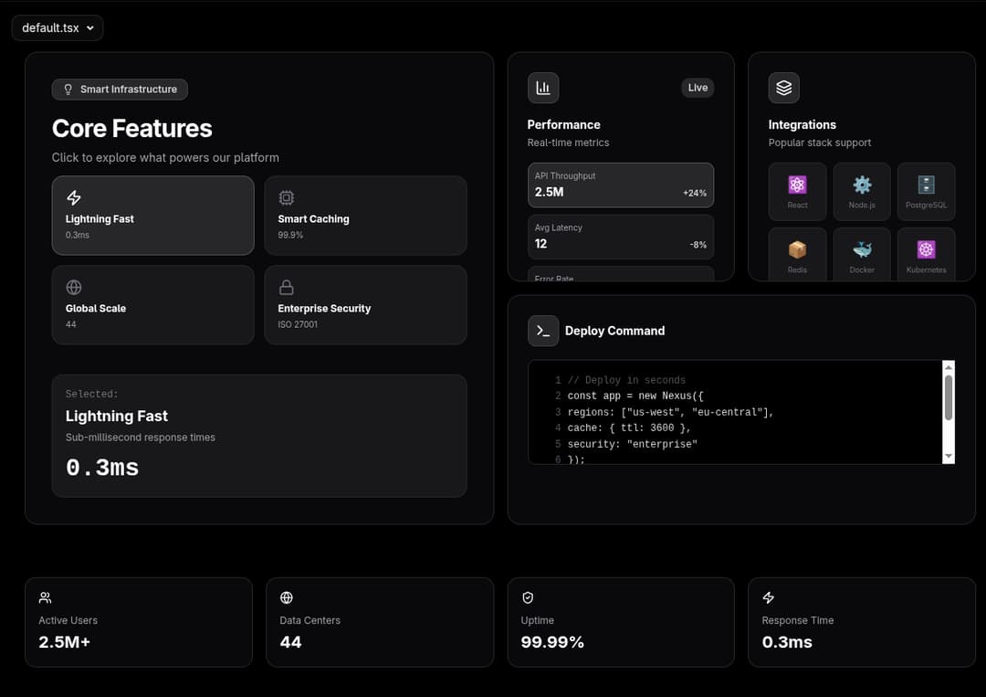Image resolution: width=986 pixels, height=697 pixels.
Task: Select the API Throughput metric row
Action: pos(621,185)
